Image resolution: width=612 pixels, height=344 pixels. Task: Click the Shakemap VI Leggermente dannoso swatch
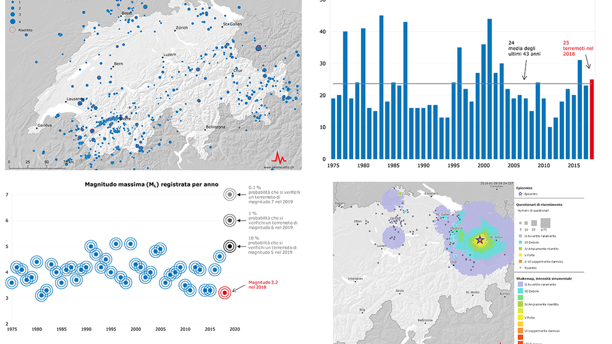point(520,331)
